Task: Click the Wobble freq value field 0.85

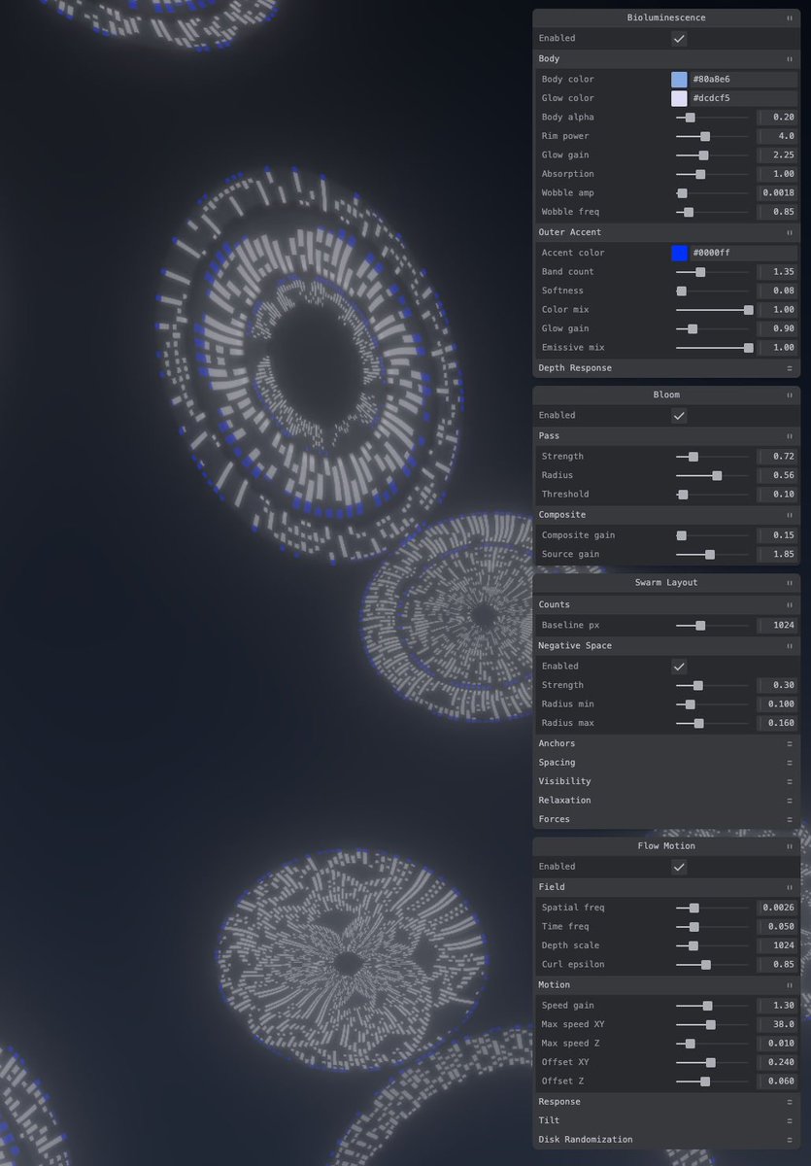Action: pyautogui.click(x=777, y=212)
